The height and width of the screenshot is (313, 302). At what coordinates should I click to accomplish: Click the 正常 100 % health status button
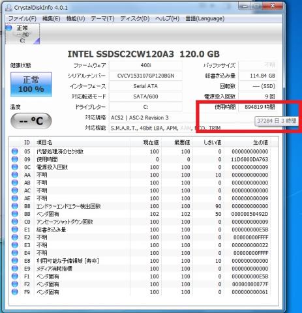click(31, 85)
